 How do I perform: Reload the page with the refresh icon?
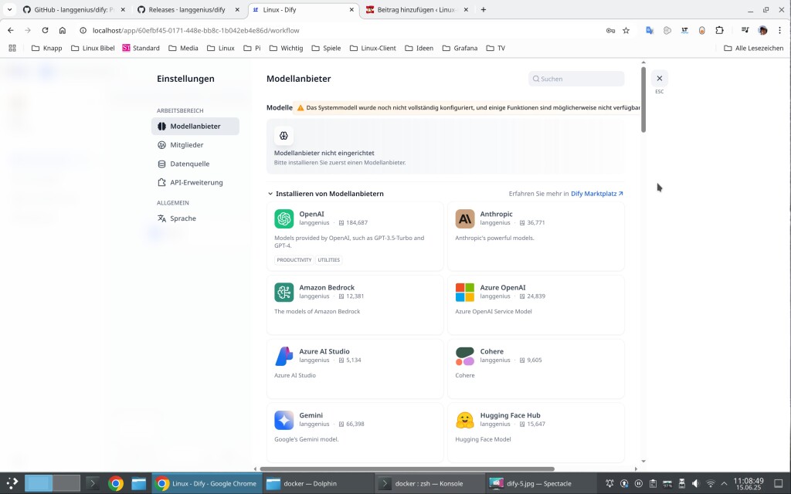(45, 30)
